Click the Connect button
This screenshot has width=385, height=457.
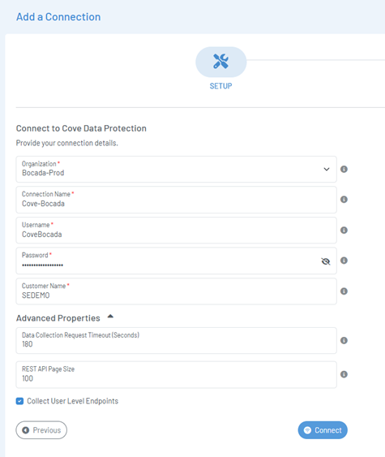[323, 430]
